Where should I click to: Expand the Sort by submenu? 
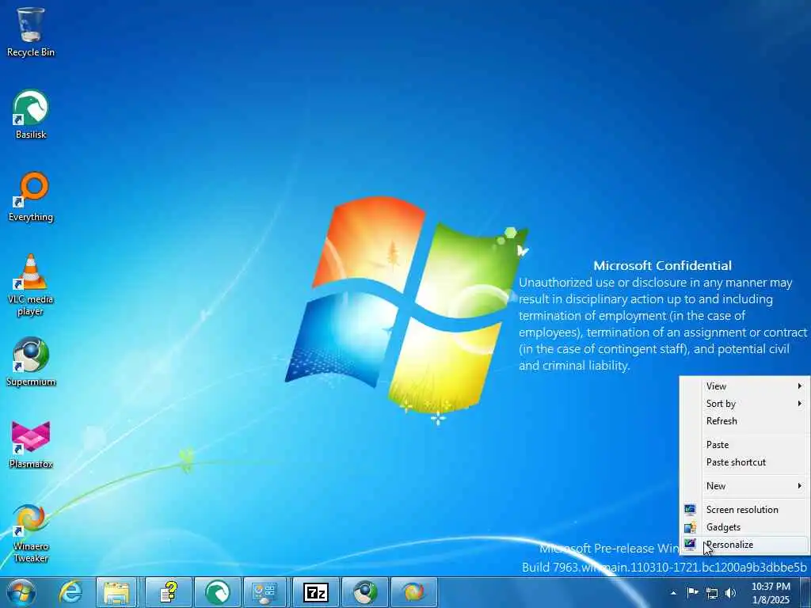coord(744,404)
